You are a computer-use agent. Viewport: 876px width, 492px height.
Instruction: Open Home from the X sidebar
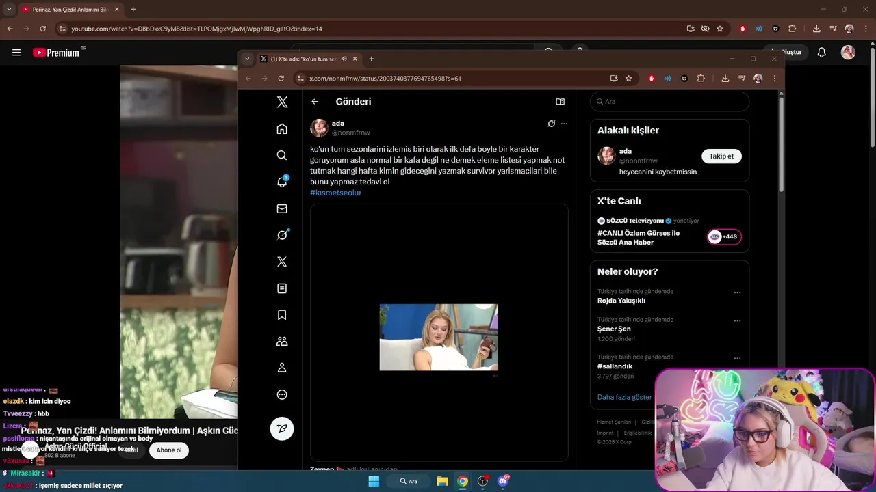(282, 128)
